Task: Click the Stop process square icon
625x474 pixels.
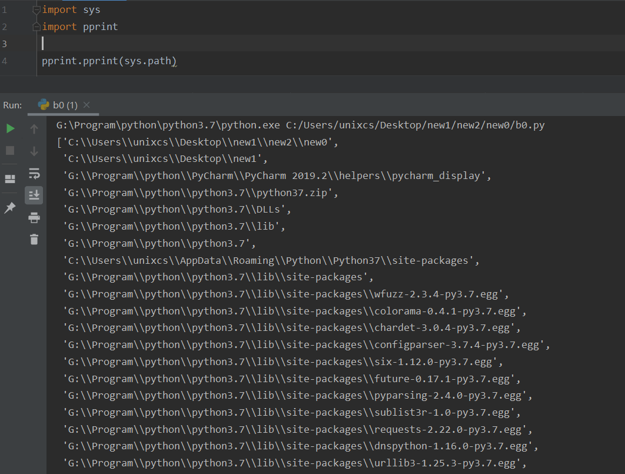Action: pos(10,150)
